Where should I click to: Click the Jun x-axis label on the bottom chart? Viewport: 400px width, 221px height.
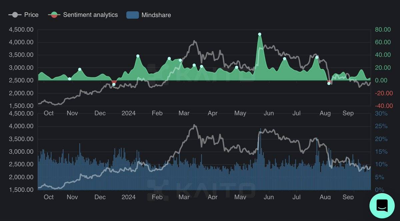click(269, 197)
